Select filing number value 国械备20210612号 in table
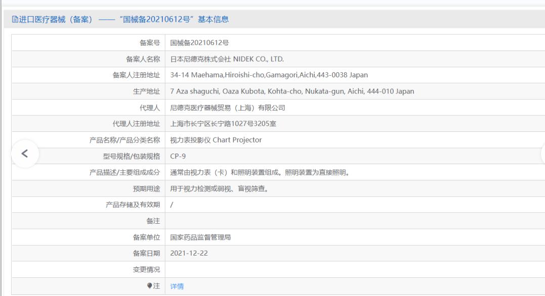 click(x=199, y=42)
